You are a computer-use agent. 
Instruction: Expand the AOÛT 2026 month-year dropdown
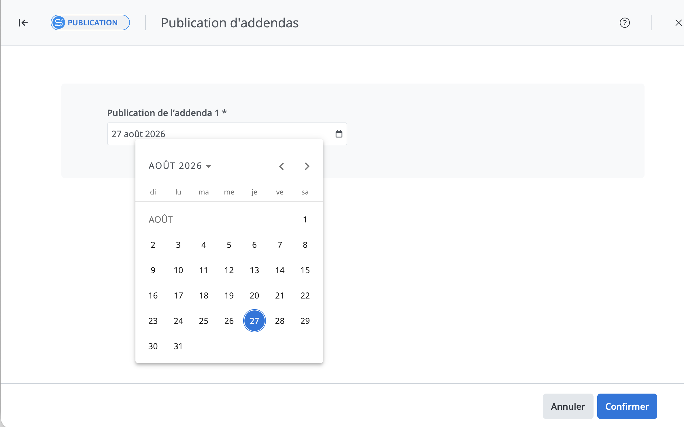(180, 166)
